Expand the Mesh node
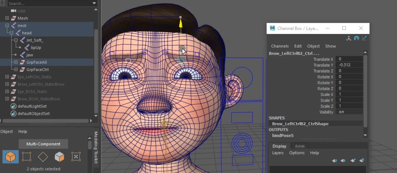The height and width of the screenshot is (173, 397). (7, 18)
